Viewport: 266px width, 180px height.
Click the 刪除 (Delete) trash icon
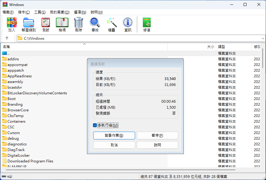tap(79, 24)
